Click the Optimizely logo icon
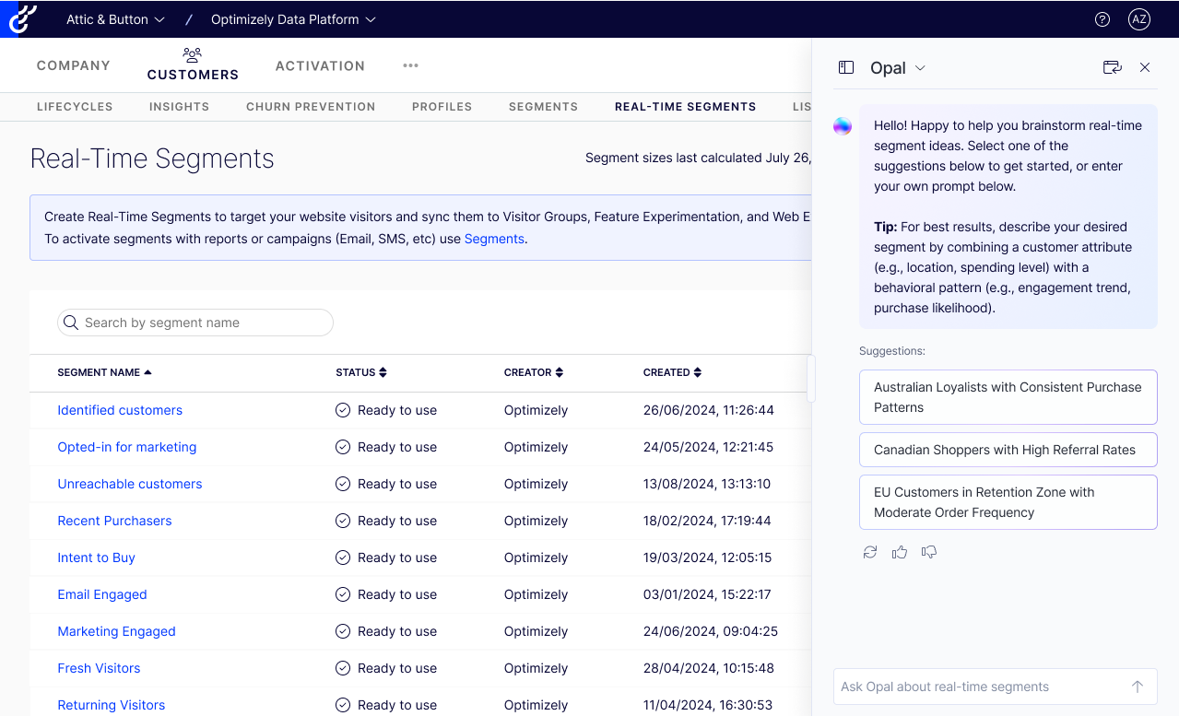Viewport: 1179px width, 716px height. 22,18
